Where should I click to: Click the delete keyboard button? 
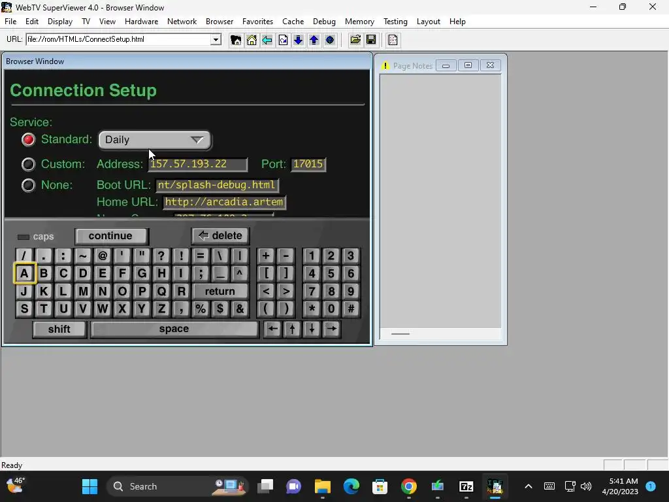220,235
